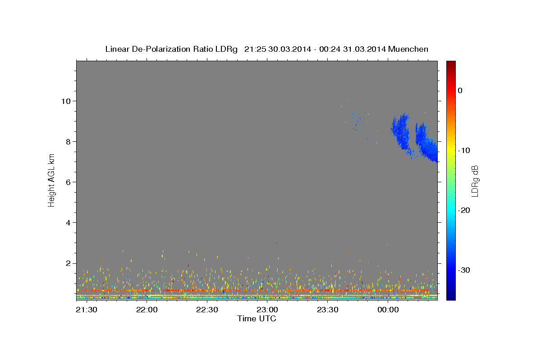Click the 00:00 time tick label
541x360 pixels.
point(388,310)
